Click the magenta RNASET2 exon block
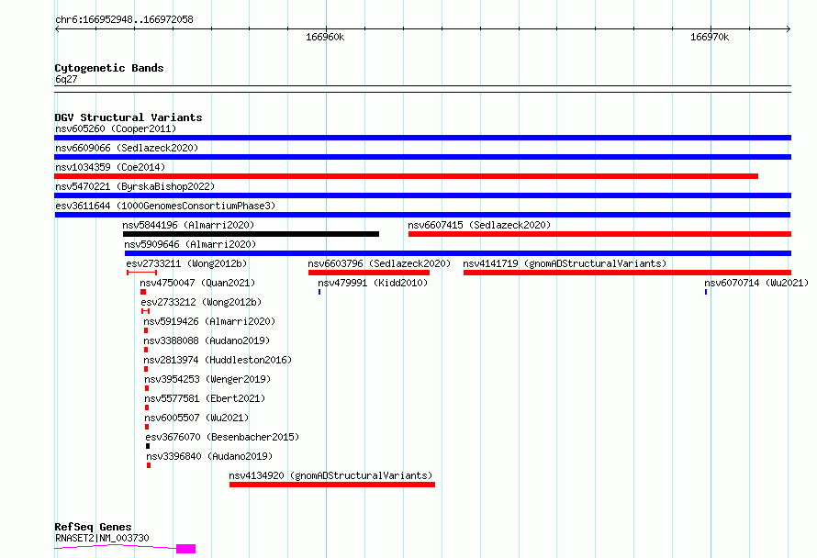This screenshot has height=558, width=817. pyautogui.click(x=186, y=549)
